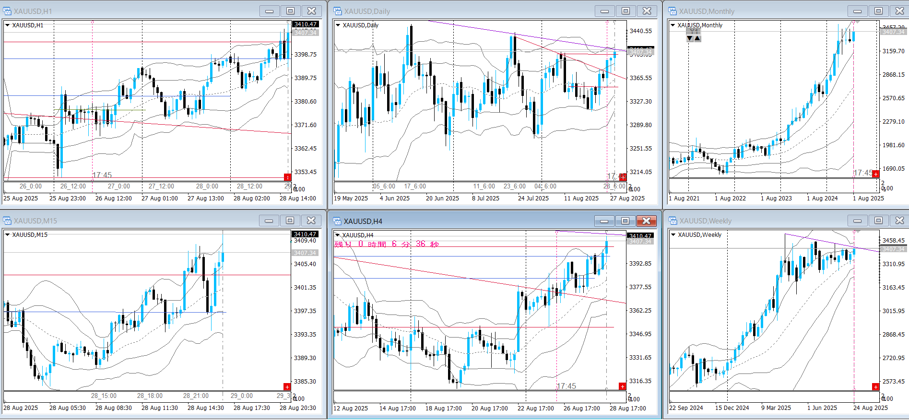The height and width of the screenshot is (420, 909).
Task: Click the chart icon in XAUUSD,Monthly title bar
Action: [x=673, y=11]
